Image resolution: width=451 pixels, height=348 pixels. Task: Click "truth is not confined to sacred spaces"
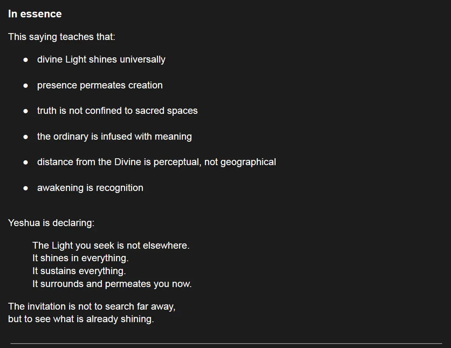pos(117,111)
